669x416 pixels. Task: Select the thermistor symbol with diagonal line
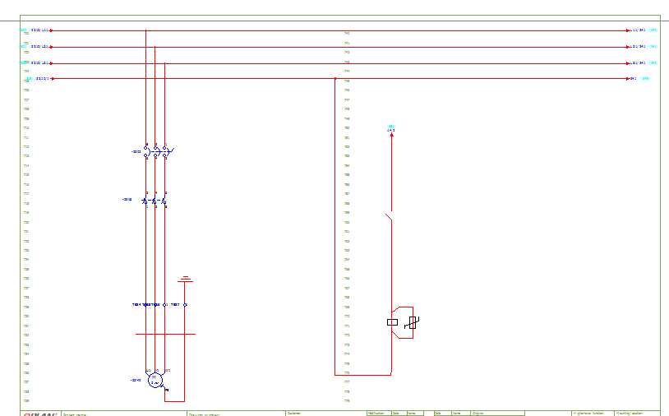tap(412, 322)
